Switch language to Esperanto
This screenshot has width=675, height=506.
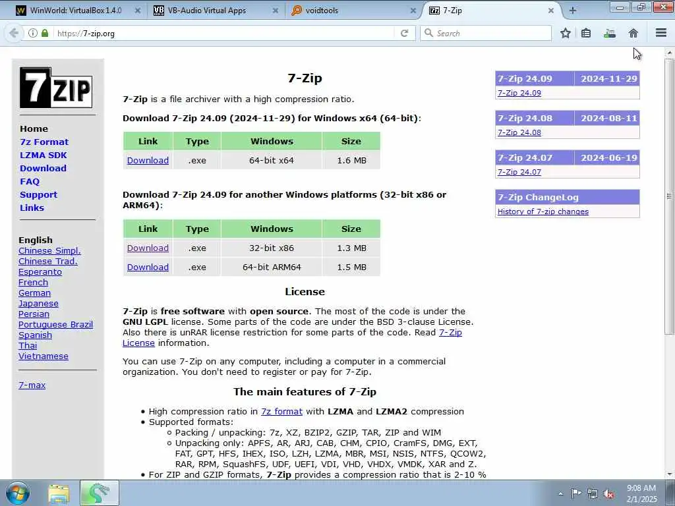click(40, 272)
